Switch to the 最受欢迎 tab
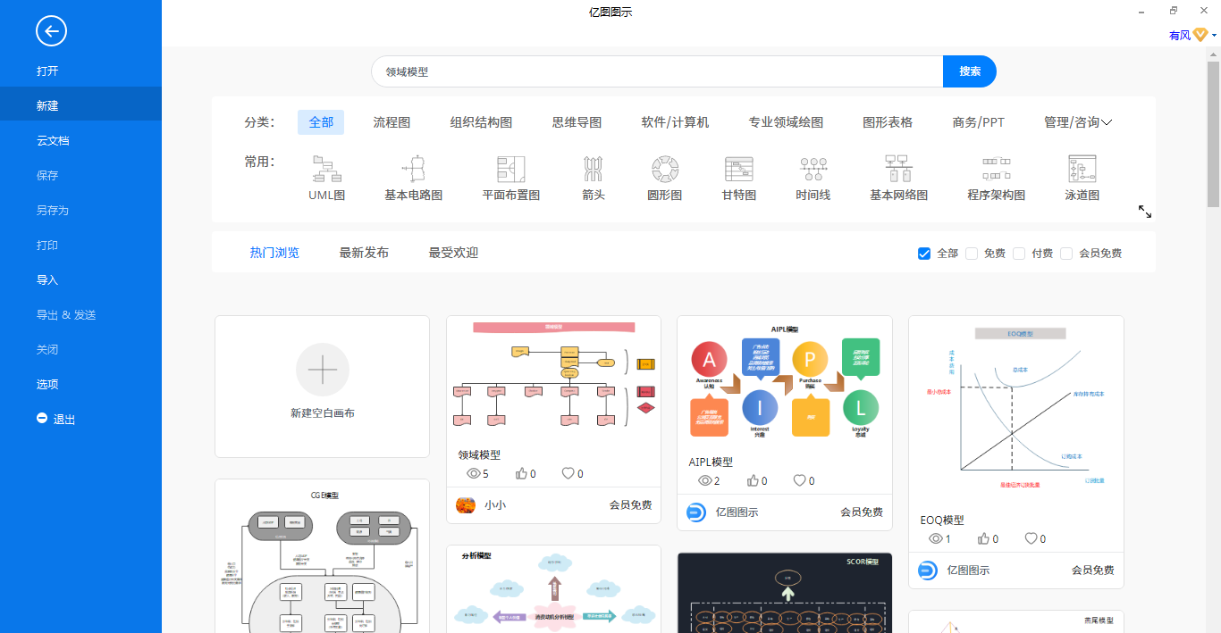 453,253
